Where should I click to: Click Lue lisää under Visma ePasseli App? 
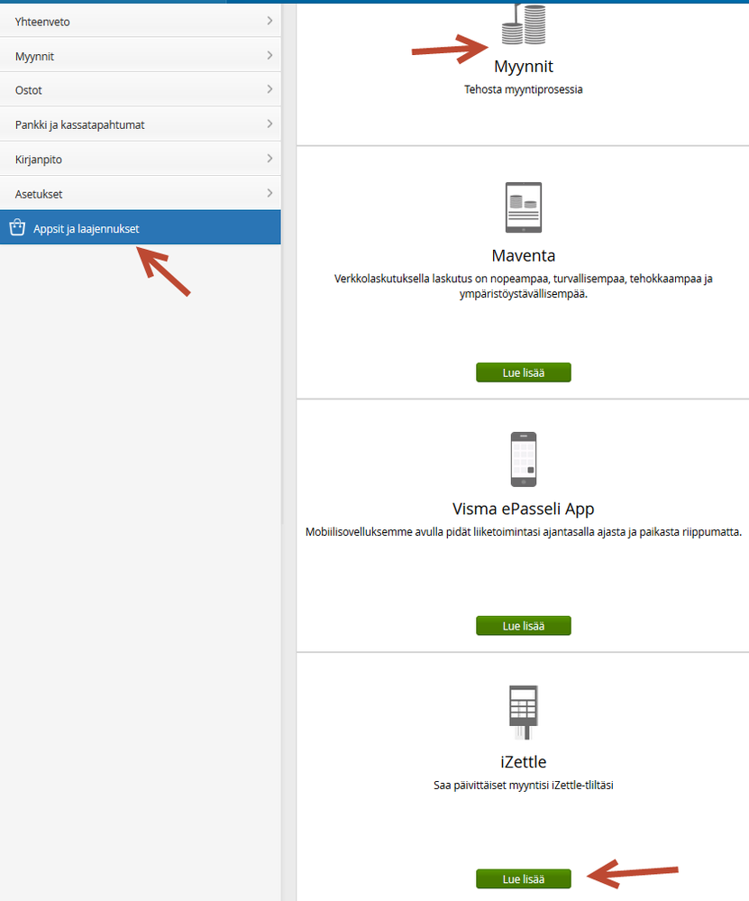[x=524, y=626]
